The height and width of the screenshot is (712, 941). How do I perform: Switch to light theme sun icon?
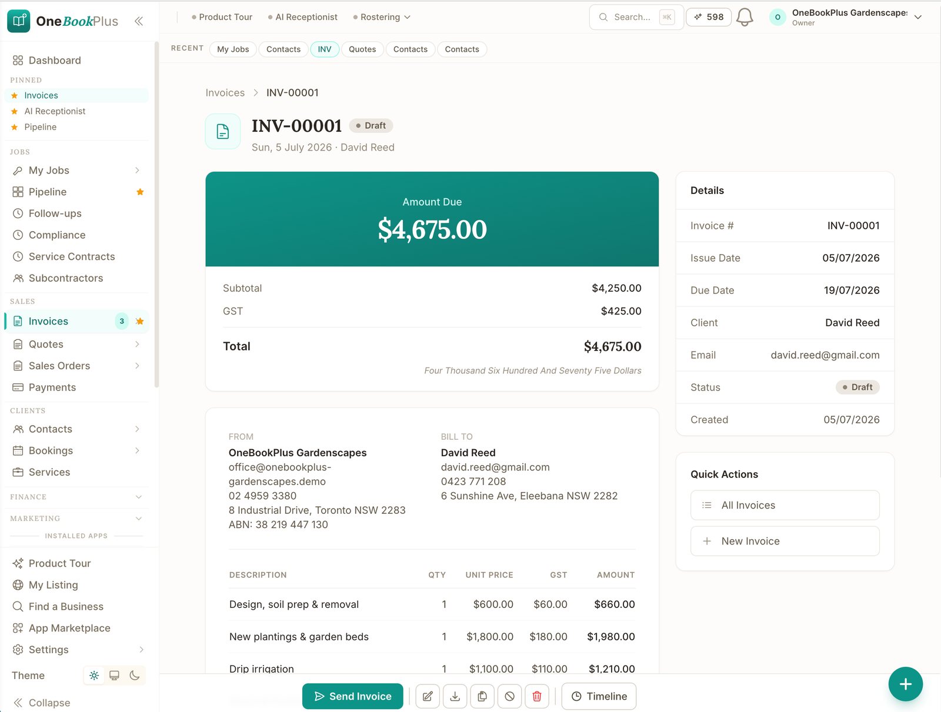(94, 676)
